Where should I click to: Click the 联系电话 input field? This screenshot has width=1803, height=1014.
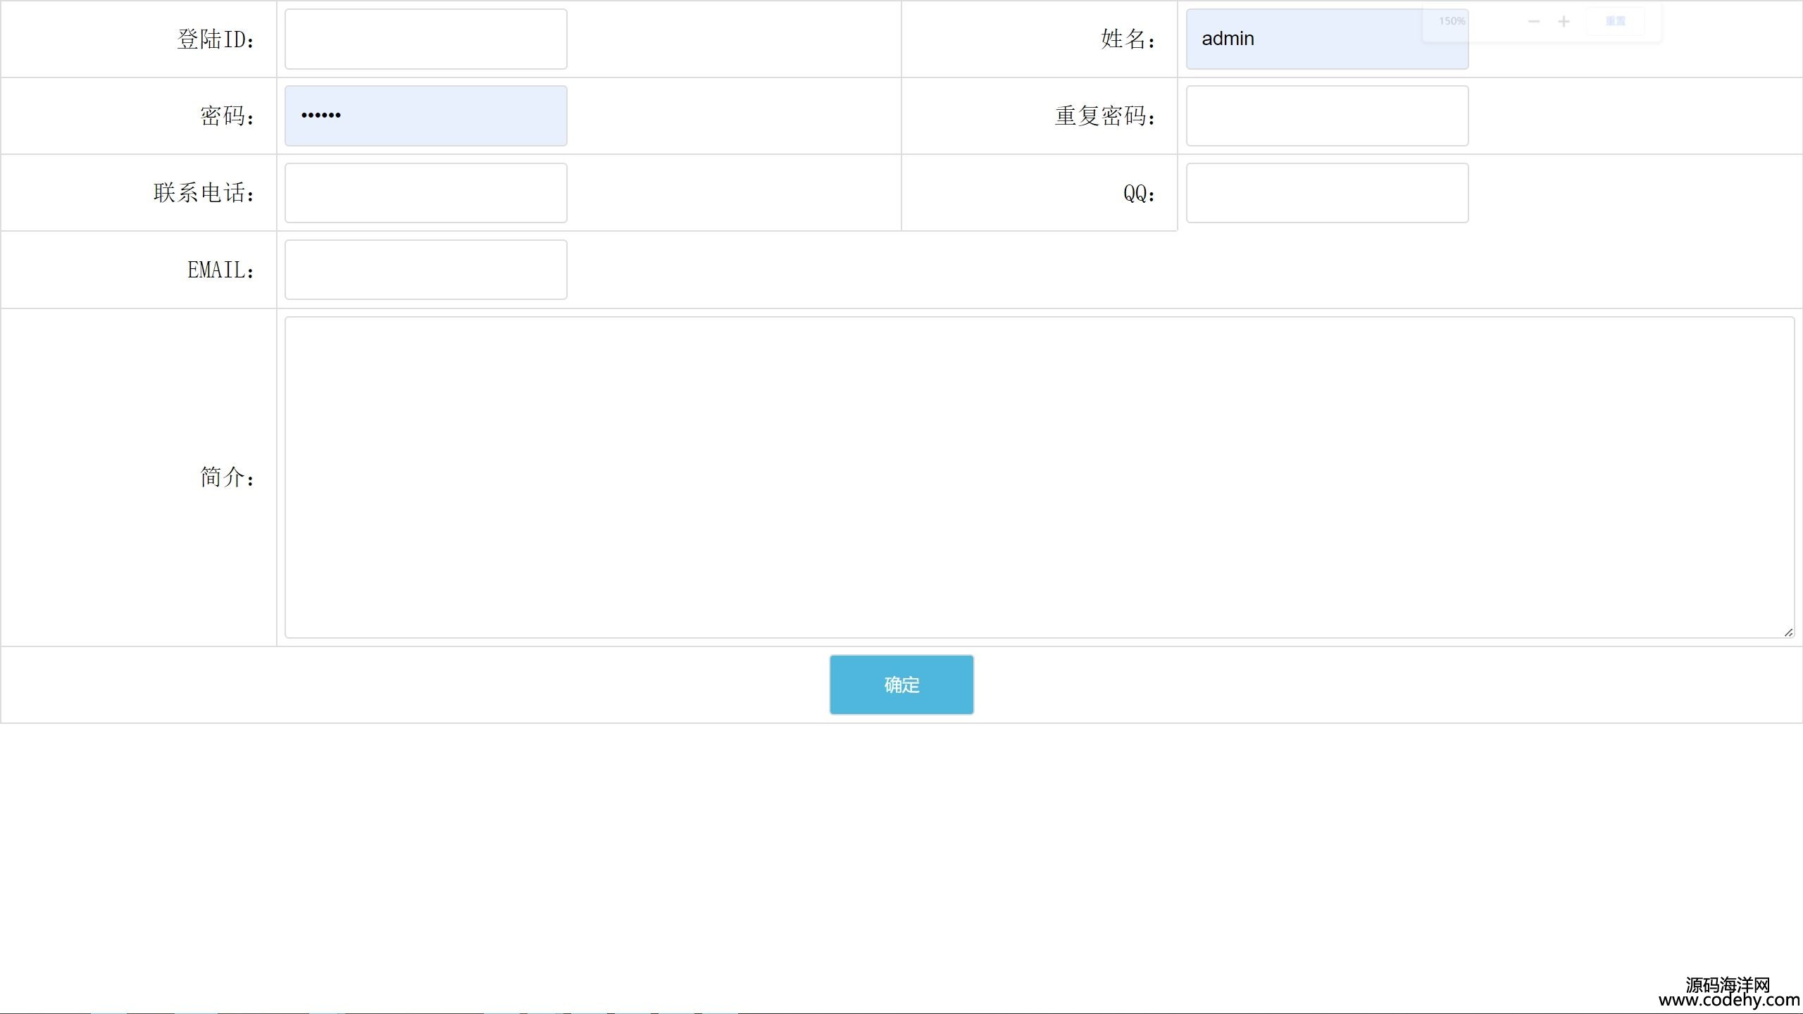(x=425, y=193)
